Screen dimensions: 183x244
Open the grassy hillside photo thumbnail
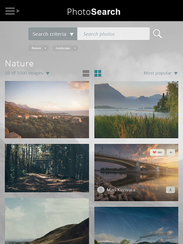(47, 221)
